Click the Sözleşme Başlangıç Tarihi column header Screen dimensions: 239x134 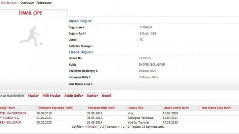[55, 108]
